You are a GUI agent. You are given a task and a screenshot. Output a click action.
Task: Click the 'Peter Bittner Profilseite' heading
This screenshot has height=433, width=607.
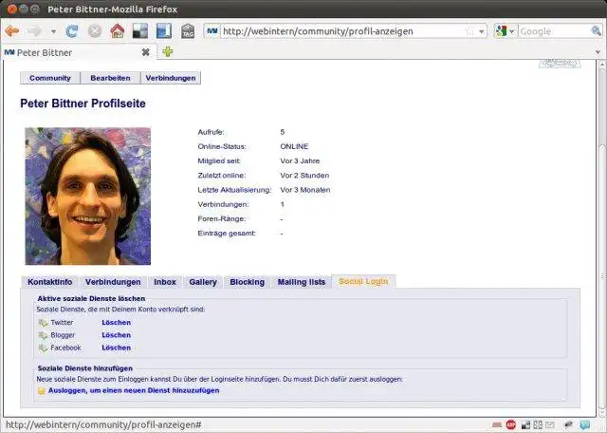pos(83,104)
